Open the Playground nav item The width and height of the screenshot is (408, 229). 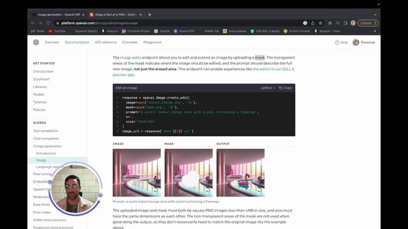[x=152, y=43]
